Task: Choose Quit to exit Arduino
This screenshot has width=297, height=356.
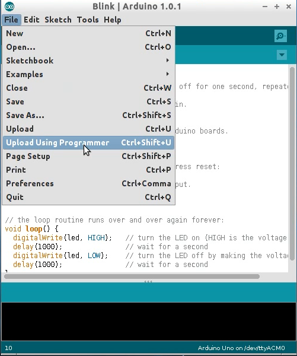Action: pyautogui.click(x=88, y=197)
